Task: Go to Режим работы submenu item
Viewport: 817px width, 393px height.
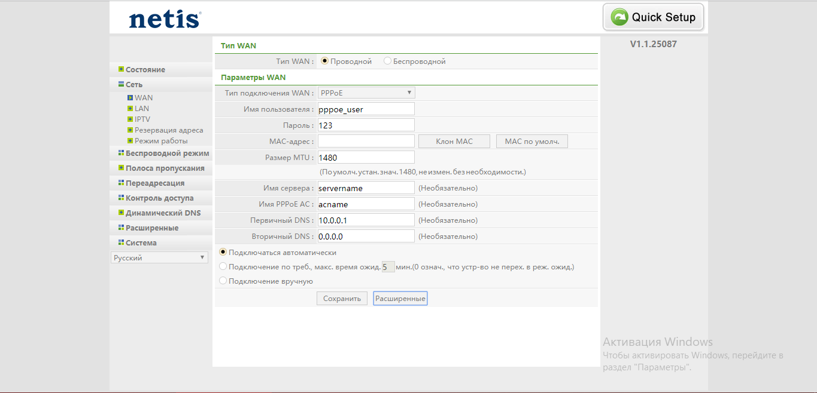Action: click(x=161, y=141)
